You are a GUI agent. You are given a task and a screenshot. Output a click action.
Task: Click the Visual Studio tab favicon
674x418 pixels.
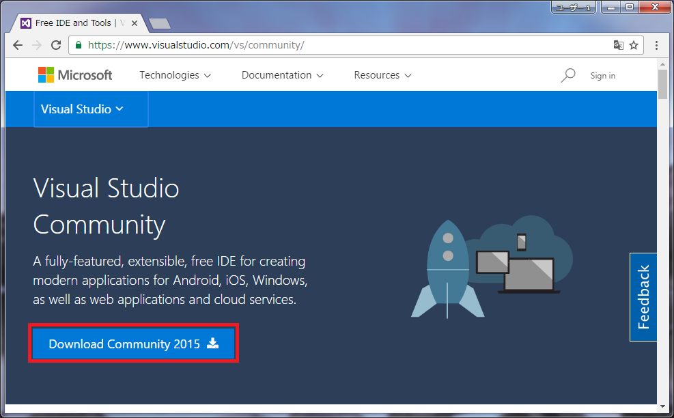26,23
